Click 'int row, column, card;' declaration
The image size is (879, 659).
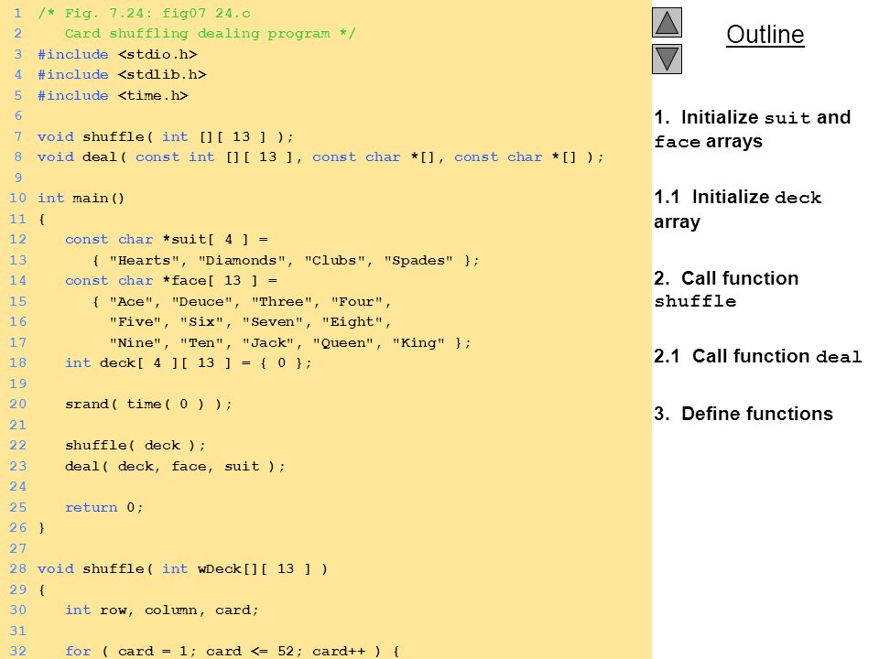(161, 610)
